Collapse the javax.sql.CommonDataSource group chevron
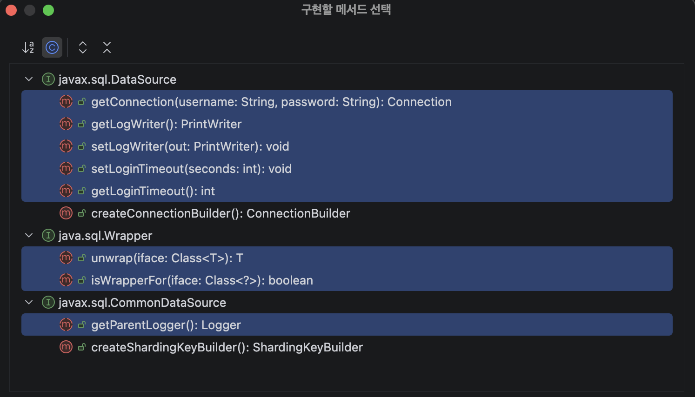This screenshot has width=695, height=397. pyautogui.click(x=29, y=303)
